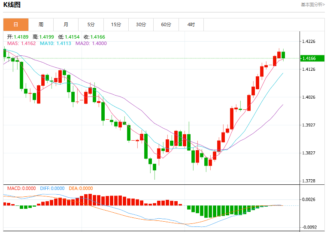Open the 60分 timeframe tab
Screen dimensions: 327x232
tap(166, 24)
